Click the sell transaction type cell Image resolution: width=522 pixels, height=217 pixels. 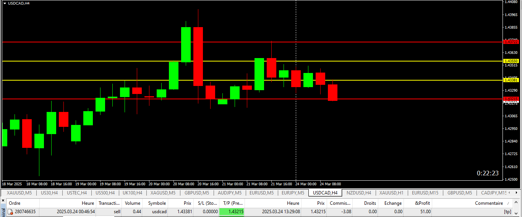[x=117, y=212]
